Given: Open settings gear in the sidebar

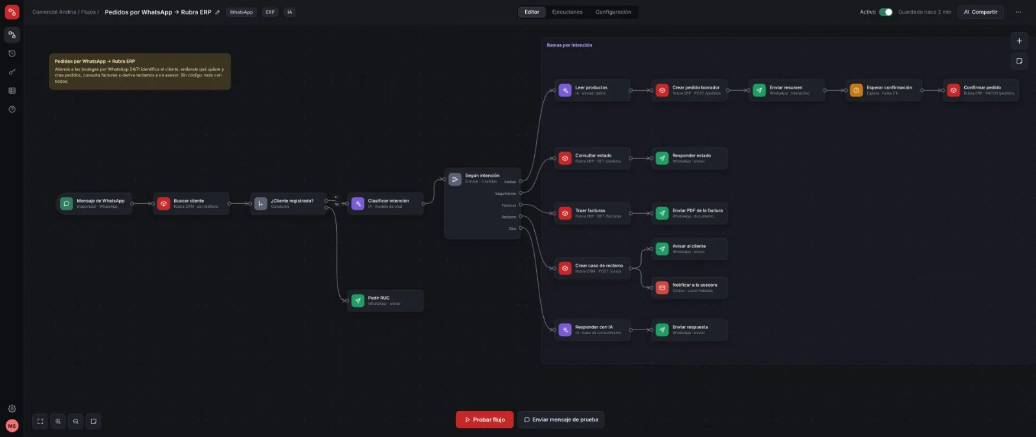Looking at the screenshot, I should point(12,409).
